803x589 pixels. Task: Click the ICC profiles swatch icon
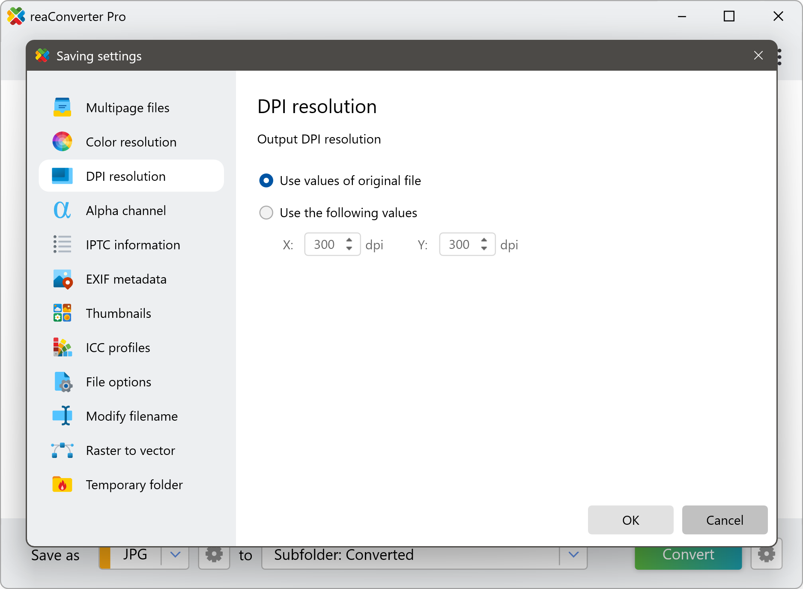click(62, 347)
